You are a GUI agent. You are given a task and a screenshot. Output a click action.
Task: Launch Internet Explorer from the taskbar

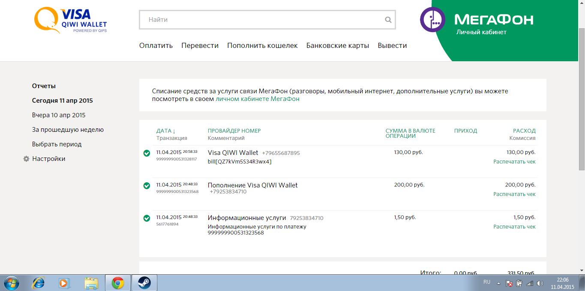click(39, 283)
